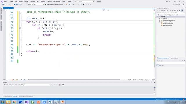The image size is (186, 104).
Task: Open the Файл menu
Action: 6,1
